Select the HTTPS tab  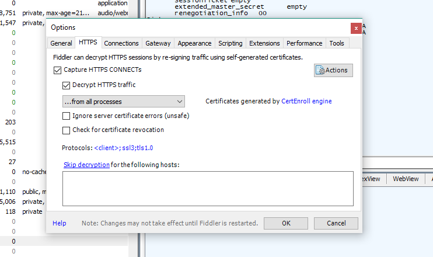click(88, 42)
